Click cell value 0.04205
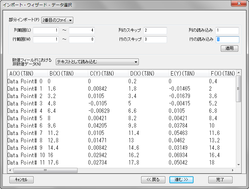The height and width of the screenshot is (189, 249). [x=97, y=126]
